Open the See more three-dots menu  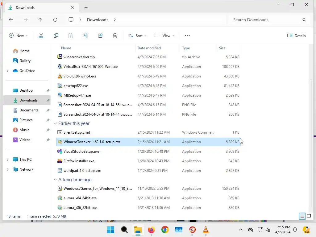coord(187,36)
